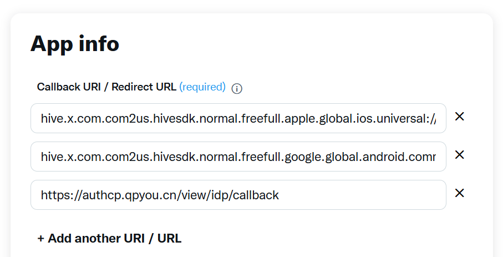Click the info icon beside (required)
Screen dimensions: 503x257
pos(237,88)
